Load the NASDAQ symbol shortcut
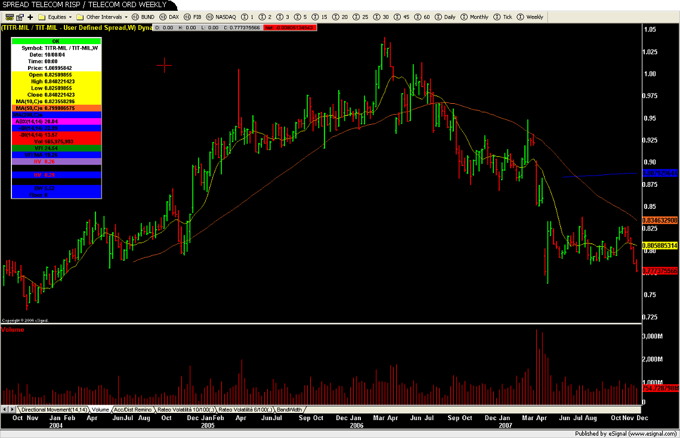The height and width of the screenshot is (438, 680). (221, 17)
